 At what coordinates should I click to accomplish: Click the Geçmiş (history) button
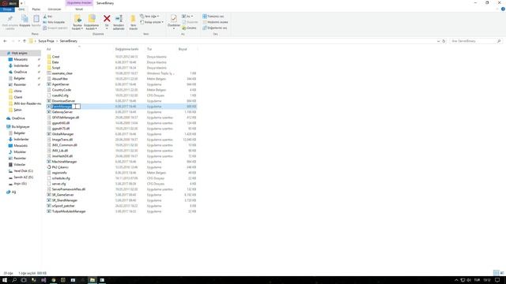pyautogui.click(x=189, y=28)
